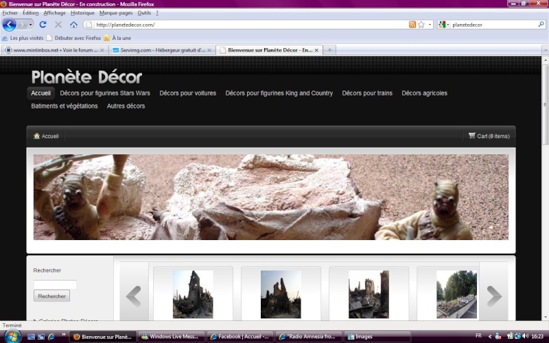Open the Affichage menu
The width and height of the screenshot is (549, 343).
pos(55,13)
